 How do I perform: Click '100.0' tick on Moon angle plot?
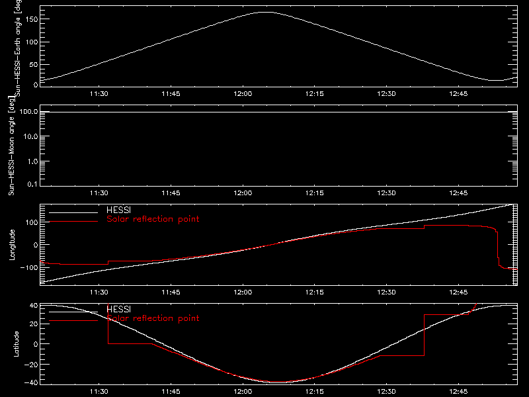(x=28, y=112)
